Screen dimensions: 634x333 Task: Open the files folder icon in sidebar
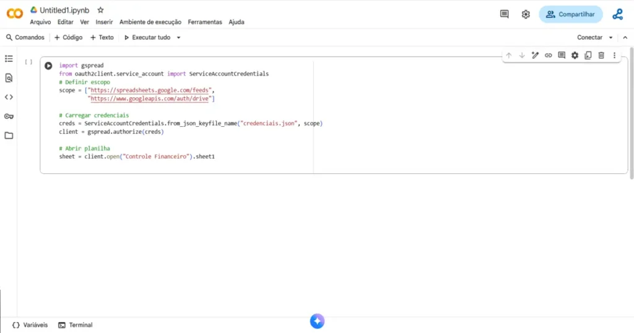click(9, 136)
